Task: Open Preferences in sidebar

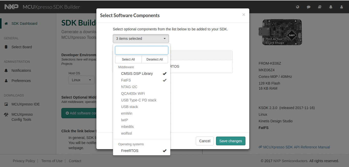Action: pos(21,81)
